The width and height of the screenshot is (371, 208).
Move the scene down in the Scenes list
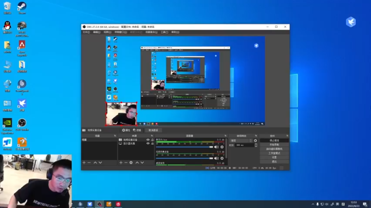(100, 163)
